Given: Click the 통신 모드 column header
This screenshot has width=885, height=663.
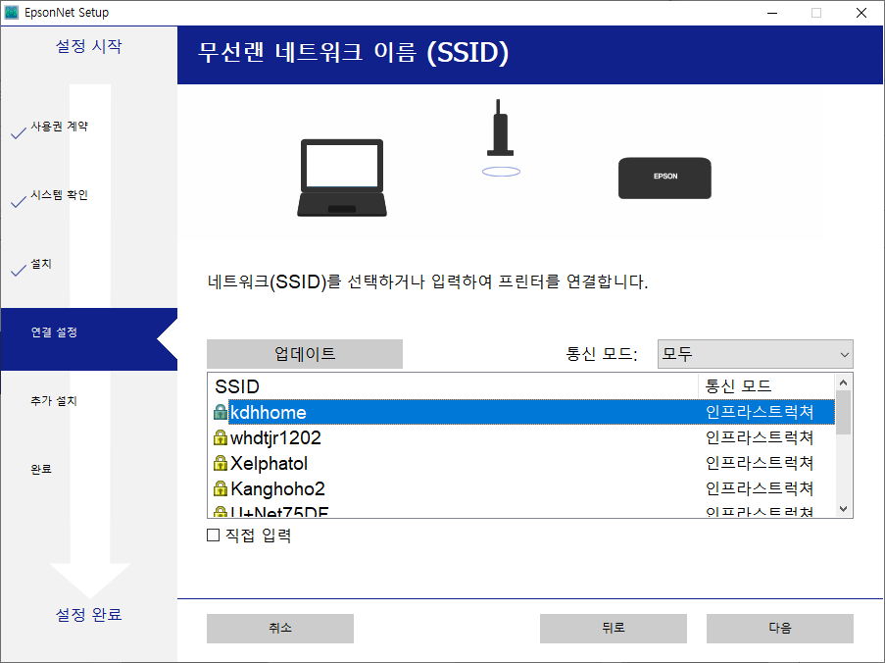Looking at the screenshot, I should 766,386.
